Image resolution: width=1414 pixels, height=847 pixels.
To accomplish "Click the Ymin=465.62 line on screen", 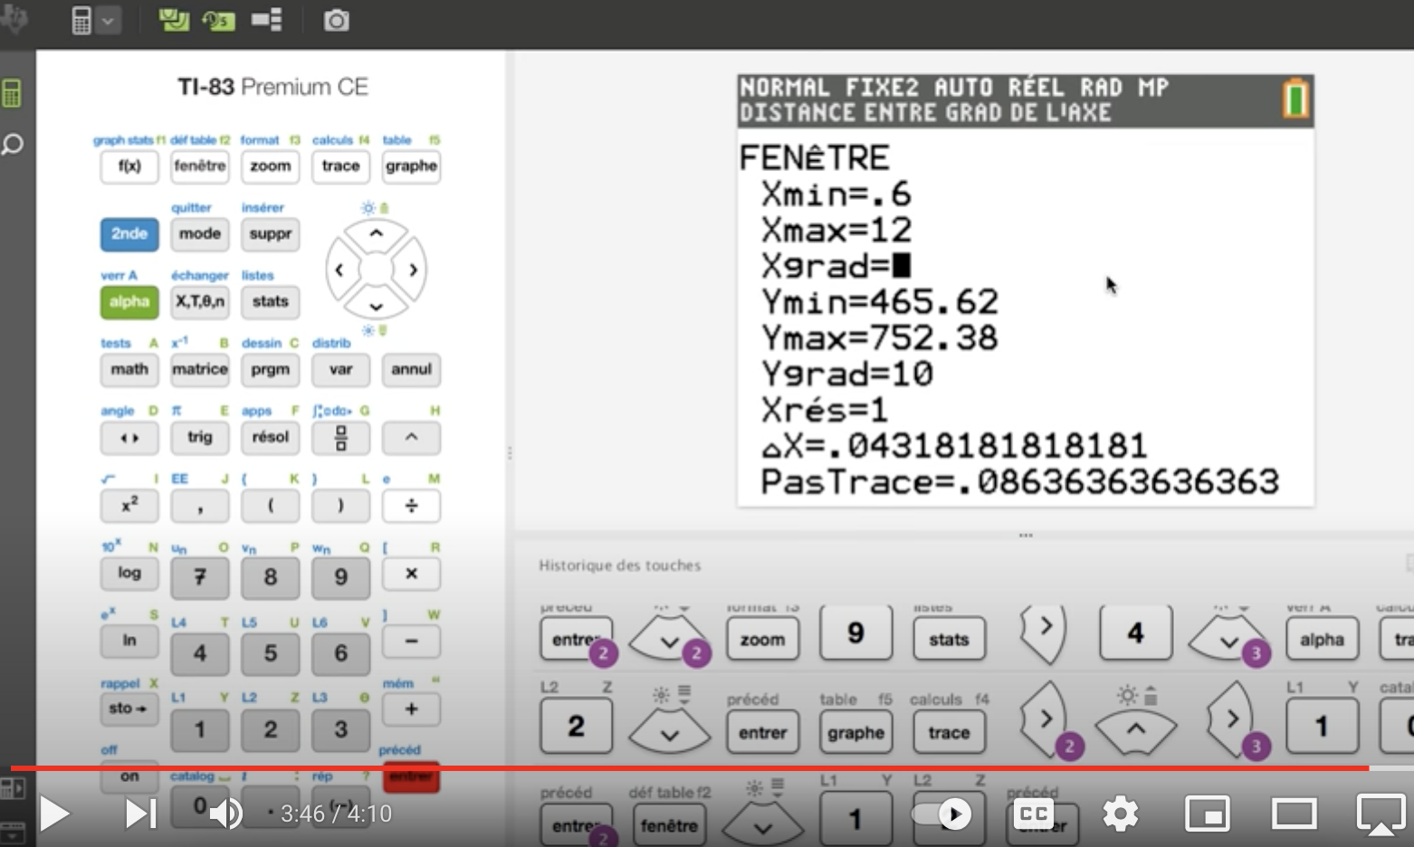I will [x=880, y=301].
